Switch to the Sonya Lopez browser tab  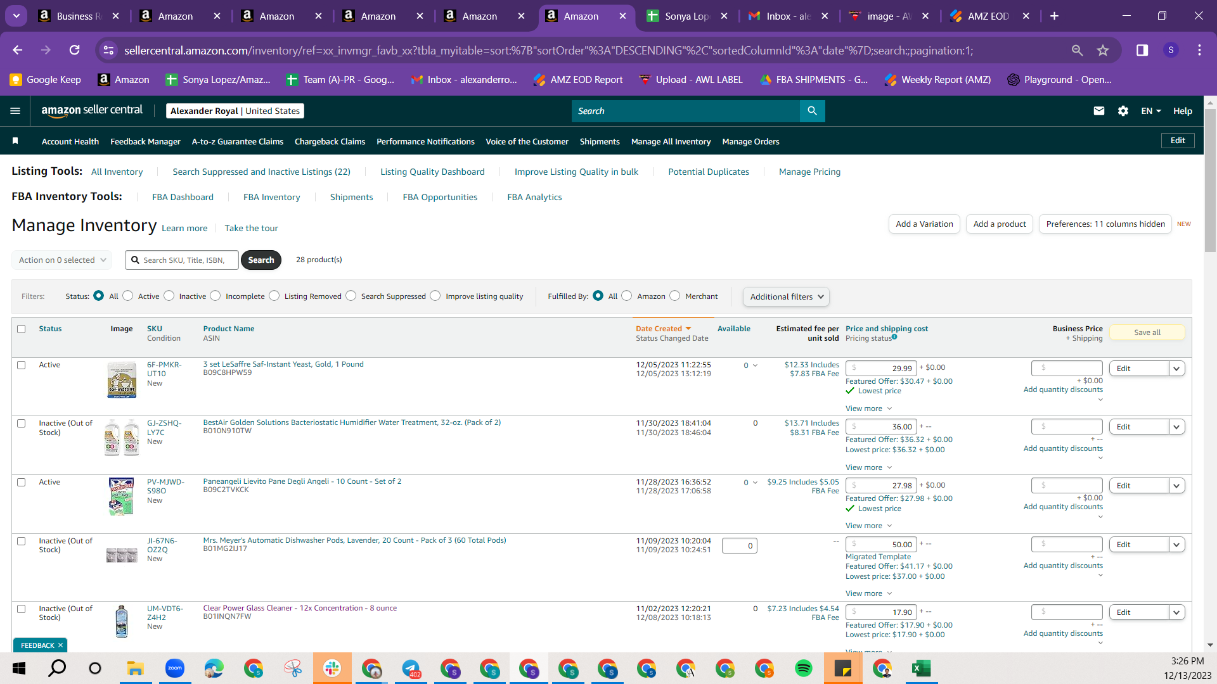pos(688,16)
